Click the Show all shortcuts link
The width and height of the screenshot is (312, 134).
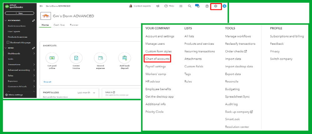pos(47,82)
